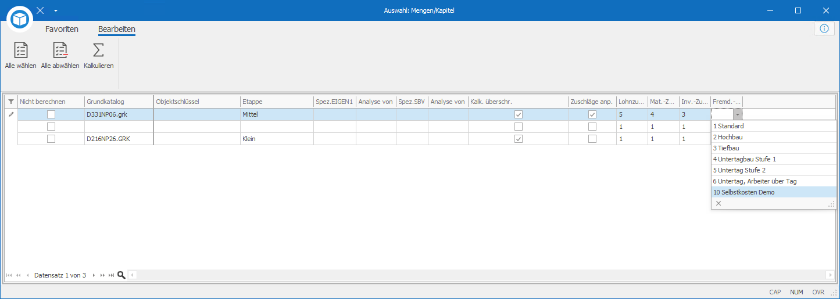
Task: Go to previous record in navigator
Action: tap(27, 275)
